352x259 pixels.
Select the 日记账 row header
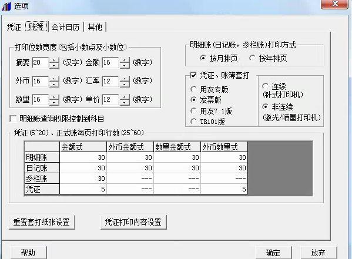[42, 168]
